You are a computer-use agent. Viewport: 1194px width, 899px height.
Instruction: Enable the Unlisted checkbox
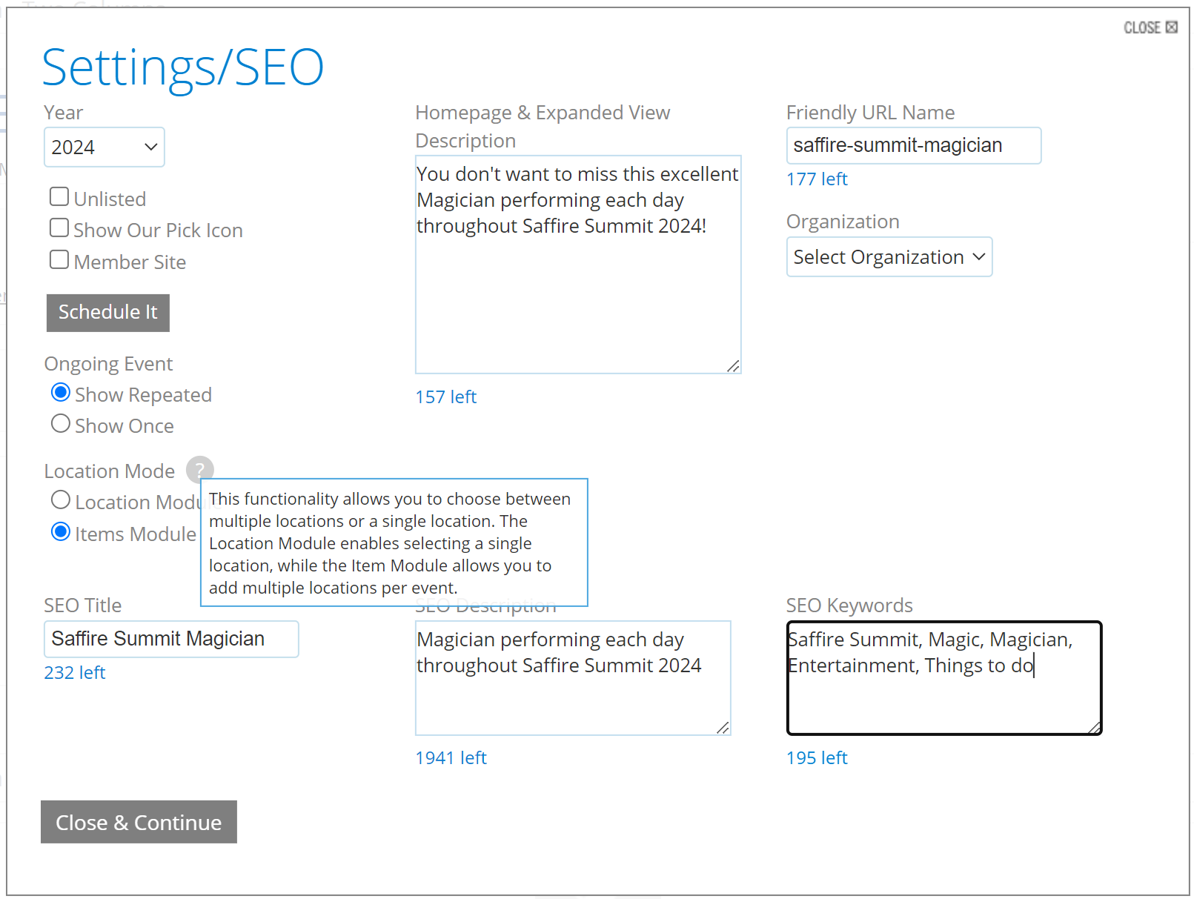(x=59, y=197)
